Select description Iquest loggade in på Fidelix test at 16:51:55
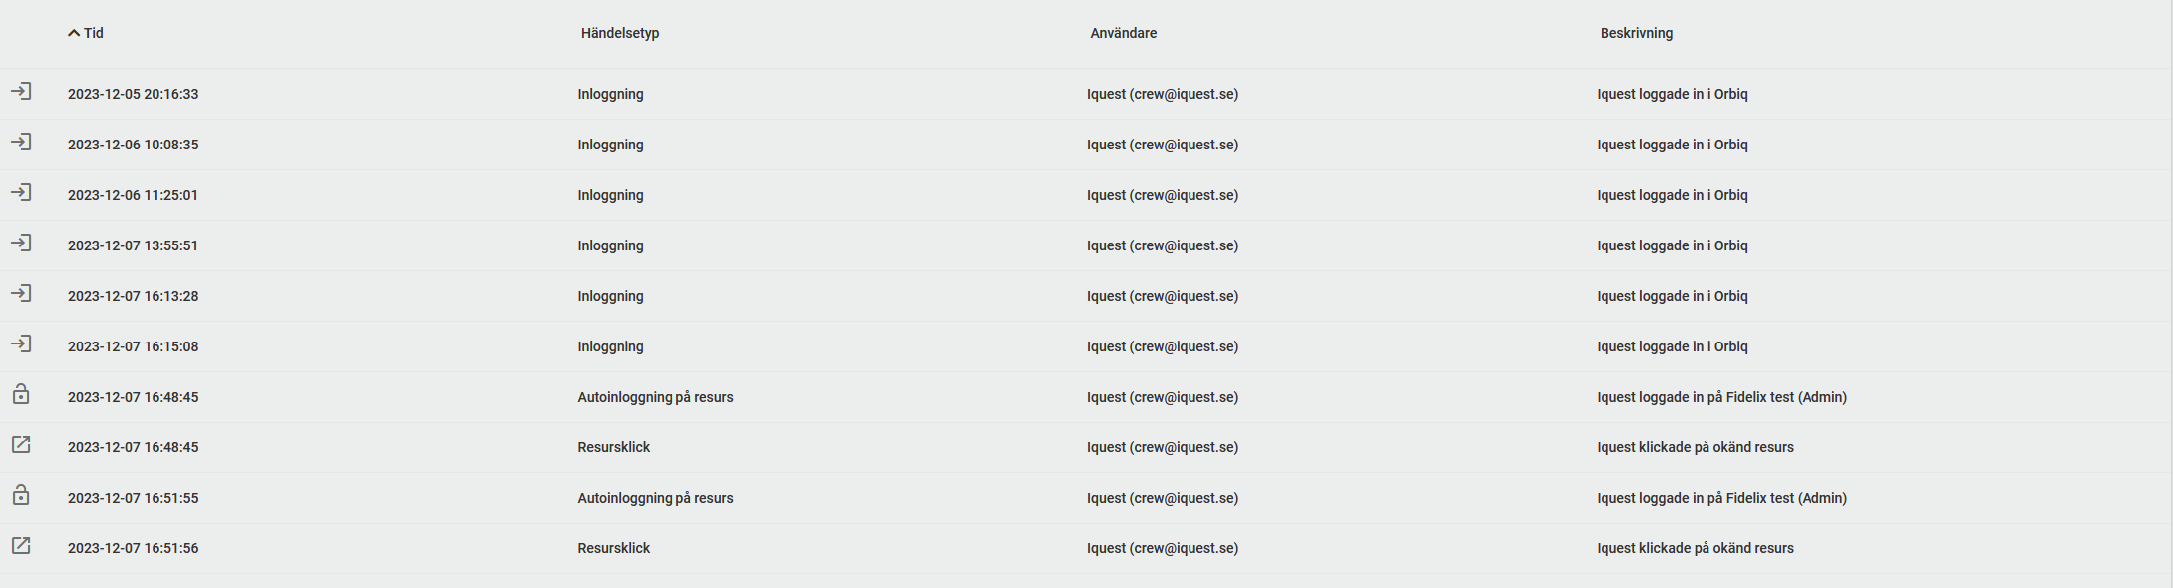The image size is (2173, 588). point(1721,498)
